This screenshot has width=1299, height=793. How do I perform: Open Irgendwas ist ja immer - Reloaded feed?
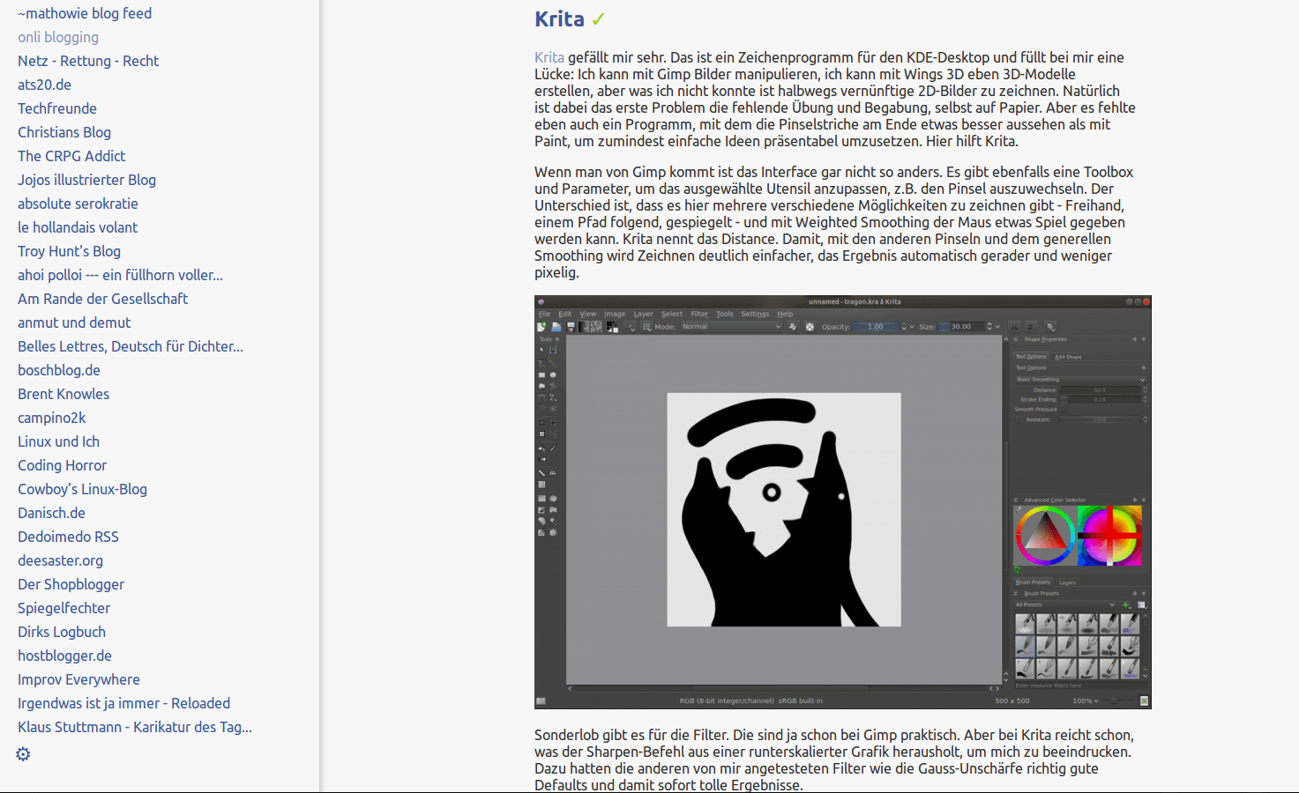123,703
